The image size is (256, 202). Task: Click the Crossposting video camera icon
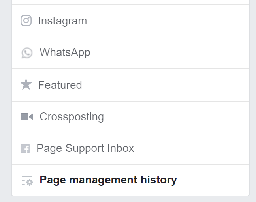coord(27,117)
